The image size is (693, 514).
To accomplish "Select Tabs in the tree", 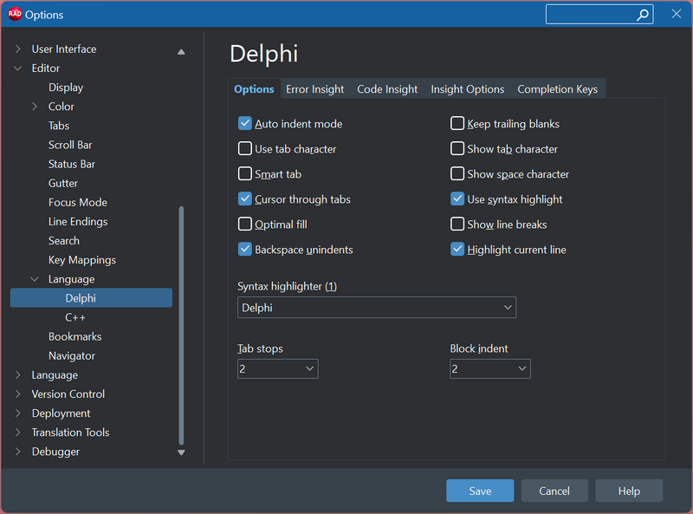I will [59, 126].
